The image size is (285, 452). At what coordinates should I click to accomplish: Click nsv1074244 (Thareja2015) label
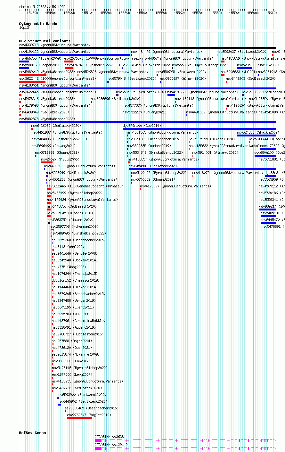75,274
